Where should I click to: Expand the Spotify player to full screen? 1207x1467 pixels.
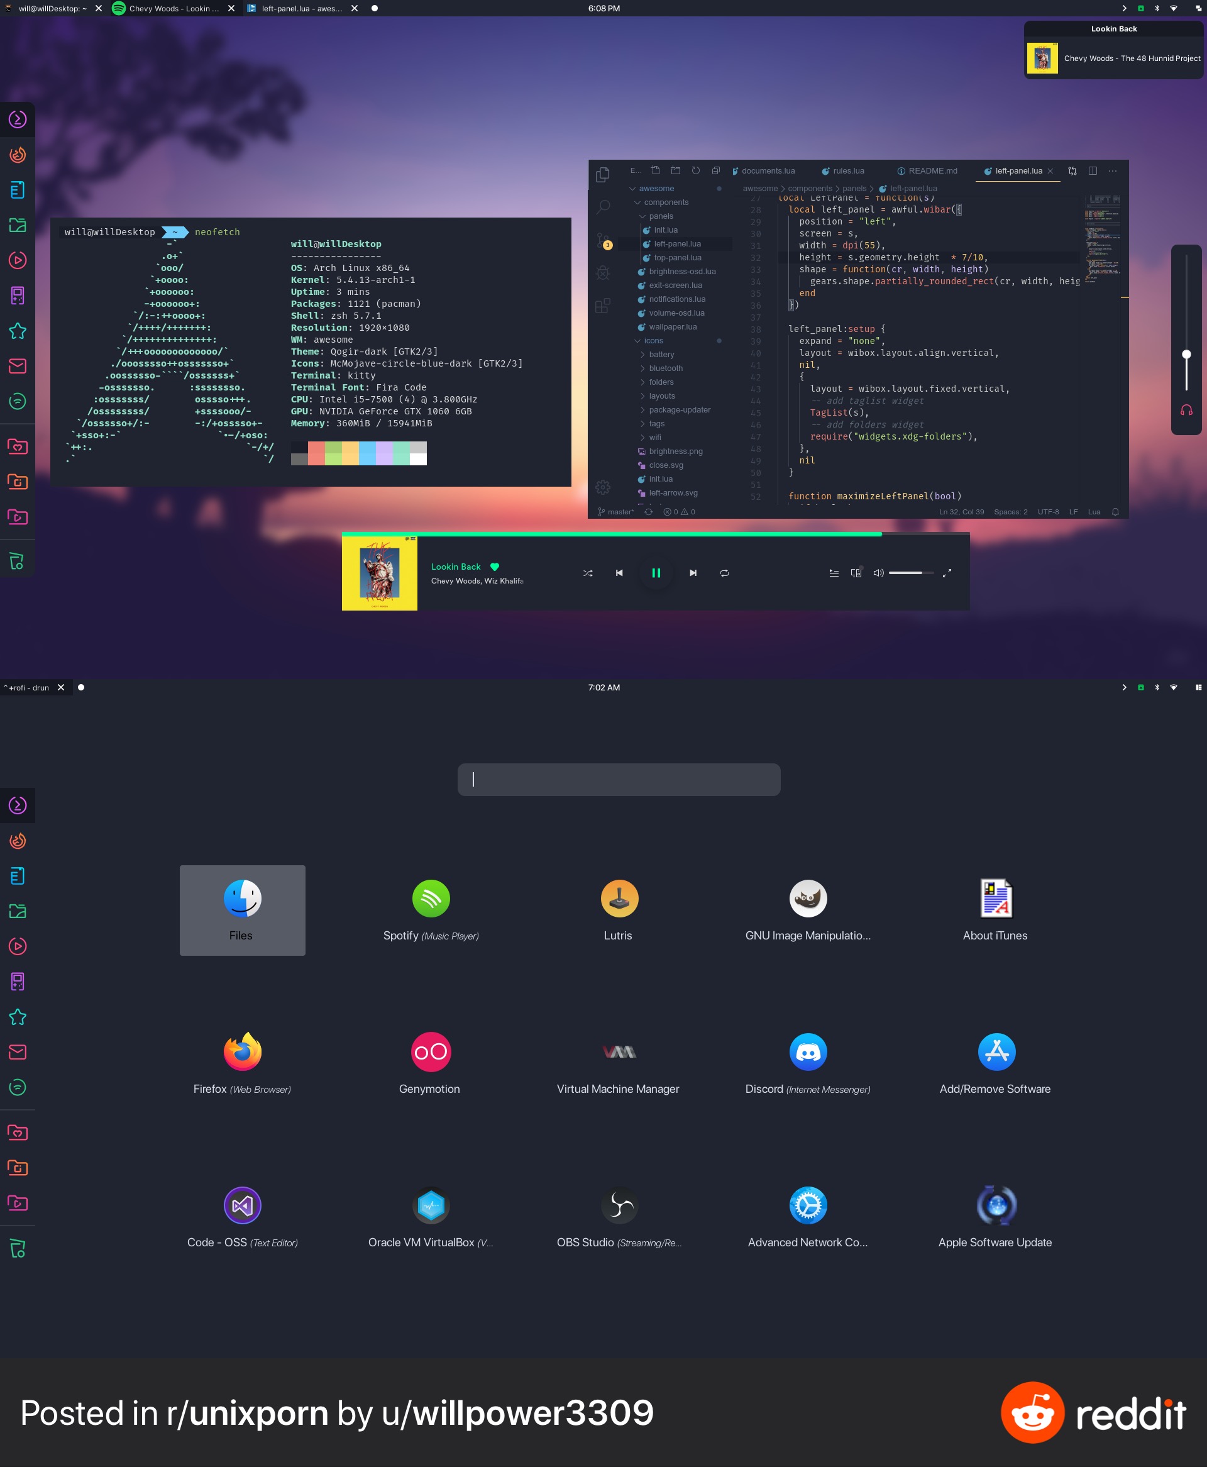946,573
